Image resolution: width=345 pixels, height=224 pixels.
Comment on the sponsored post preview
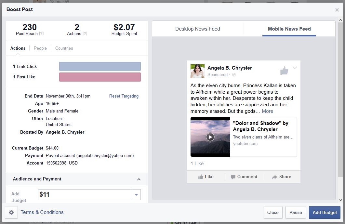click(244, 177)
